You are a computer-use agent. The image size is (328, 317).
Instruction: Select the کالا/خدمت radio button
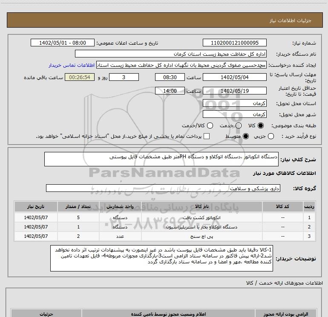(210, 126)
